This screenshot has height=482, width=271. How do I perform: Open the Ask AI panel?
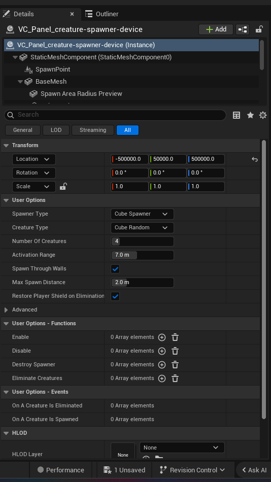pos(254,470)
